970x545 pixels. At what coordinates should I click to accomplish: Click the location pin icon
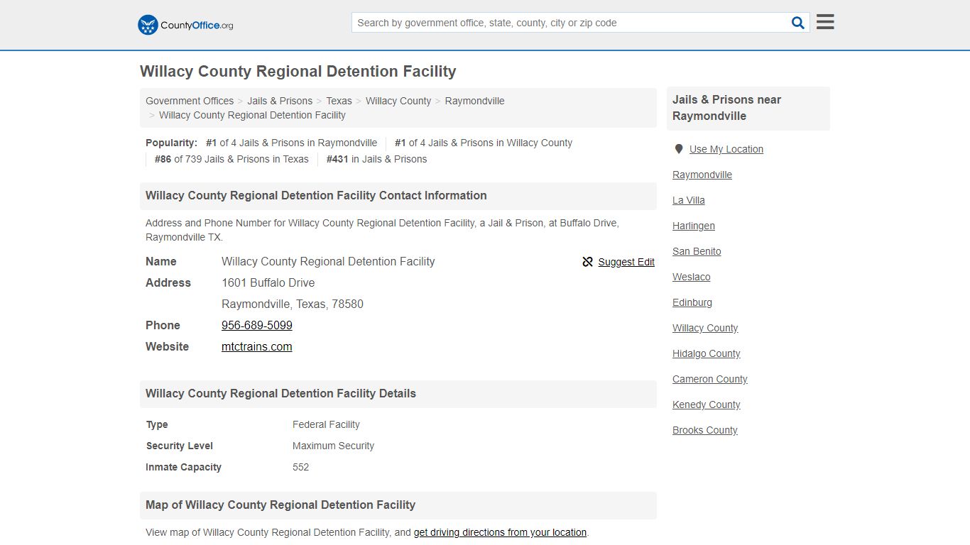[x=679, y=149]
